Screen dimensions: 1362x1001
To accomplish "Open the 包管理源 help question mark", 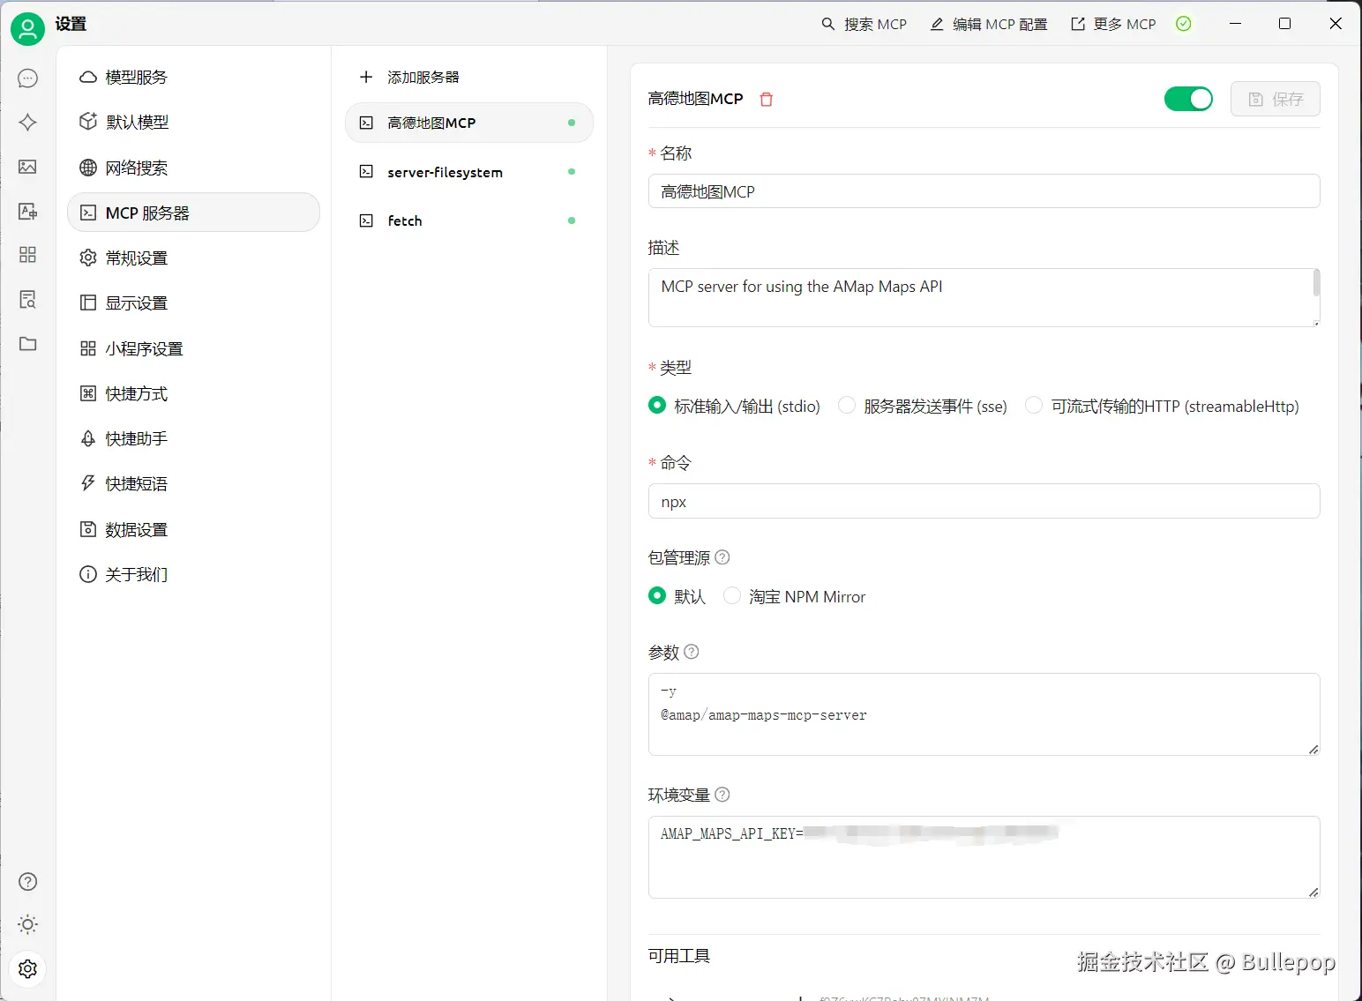I will pos(722,557).
